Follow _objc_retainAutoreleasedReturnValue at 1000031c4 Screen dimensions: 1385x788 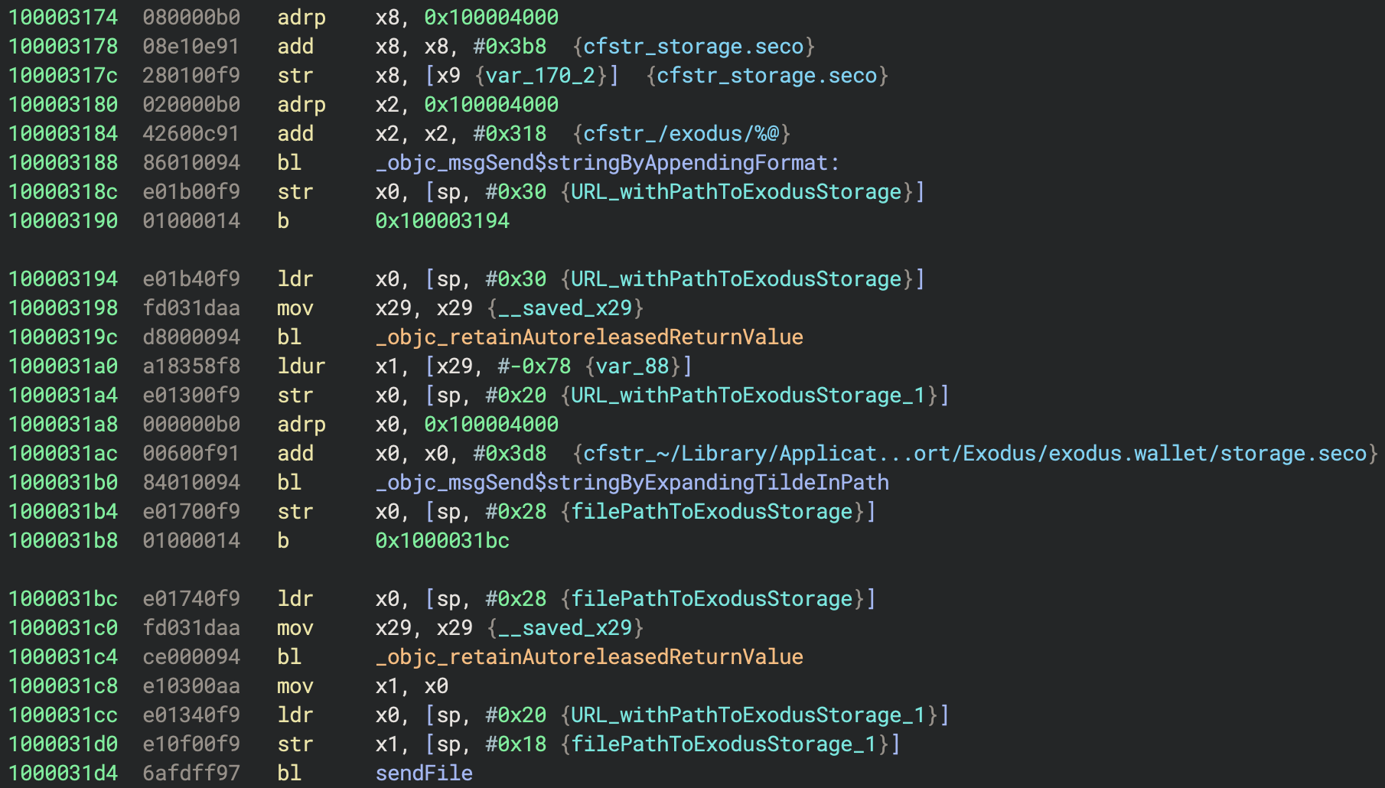click(589, 656)
